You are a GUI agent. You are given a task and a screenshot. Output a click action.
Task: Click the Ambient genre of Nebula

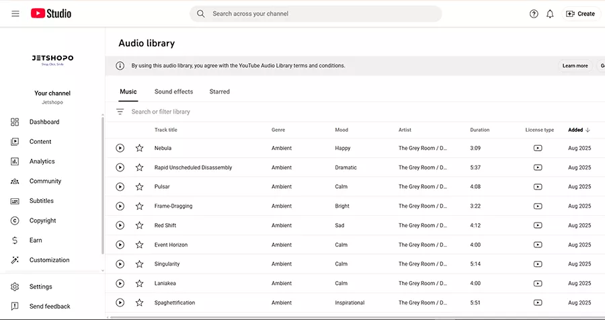(x=282, y=148)
